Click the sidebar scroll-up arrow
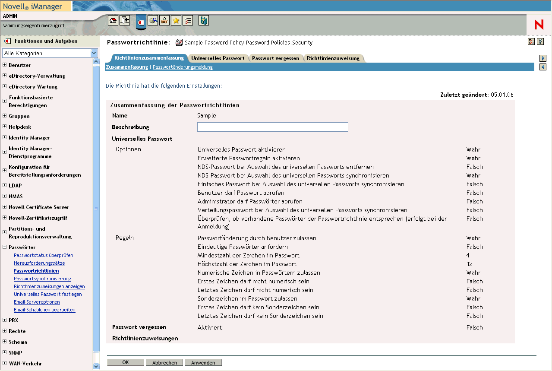This screenshot has width=552, height=371. coord(96,62)
